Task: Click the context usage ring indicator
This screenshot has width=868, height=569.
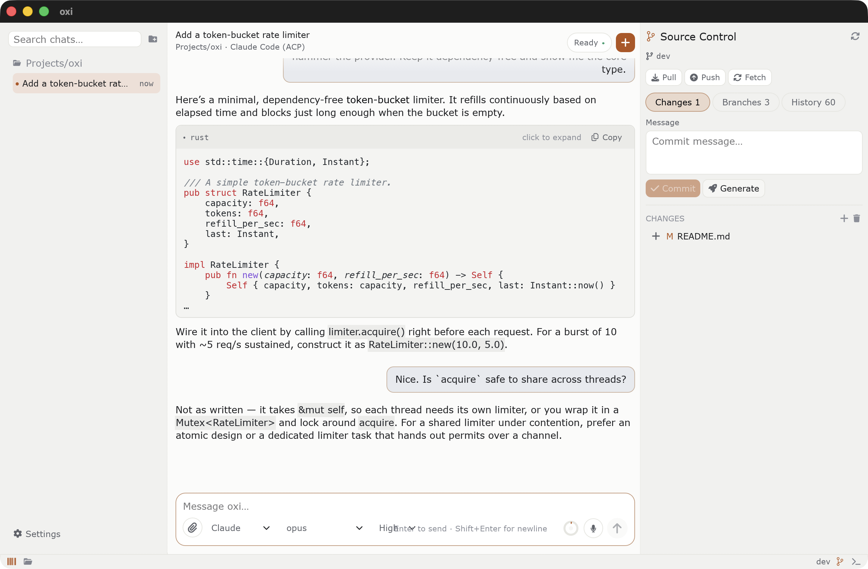Action: click(571, 528)
